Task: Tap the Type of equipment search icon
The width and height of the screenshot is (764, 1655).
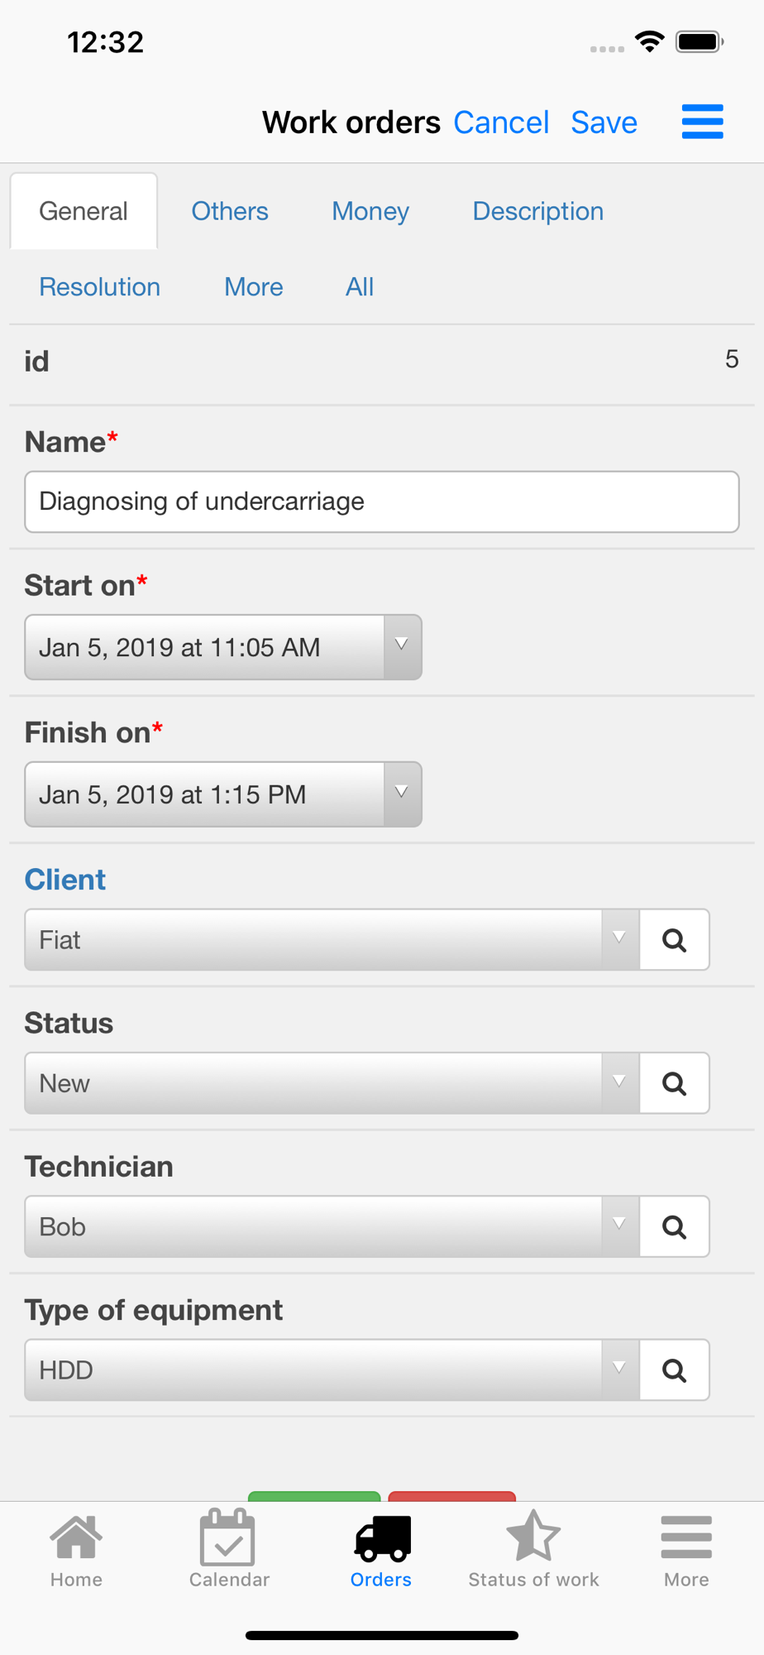Action: pos(674,1370)
